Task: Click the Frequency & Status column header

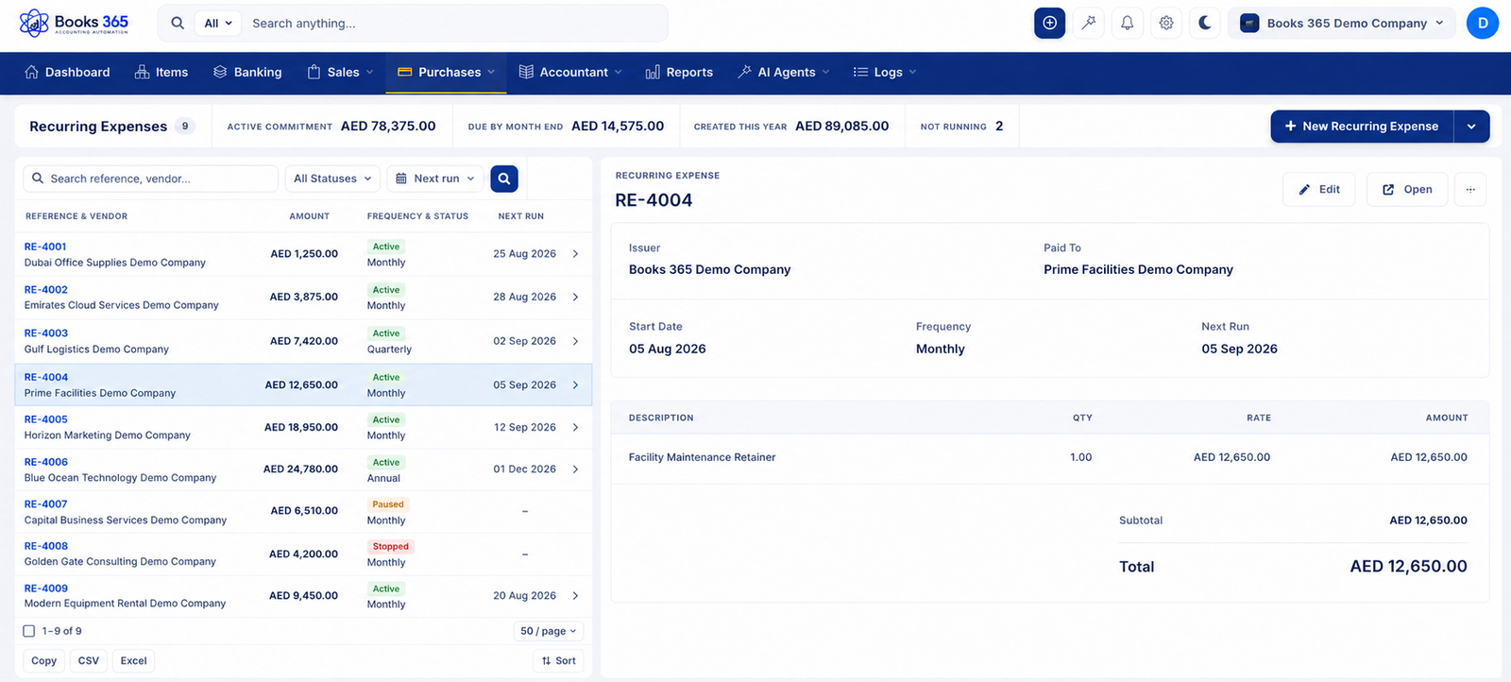Action: pos(417,216)
